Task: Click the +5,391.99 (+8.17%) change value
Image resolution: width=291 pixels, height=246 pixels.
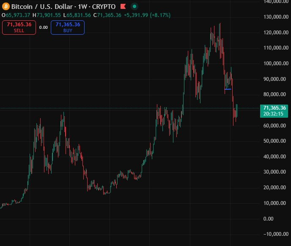Action: (x=147, y=15)
